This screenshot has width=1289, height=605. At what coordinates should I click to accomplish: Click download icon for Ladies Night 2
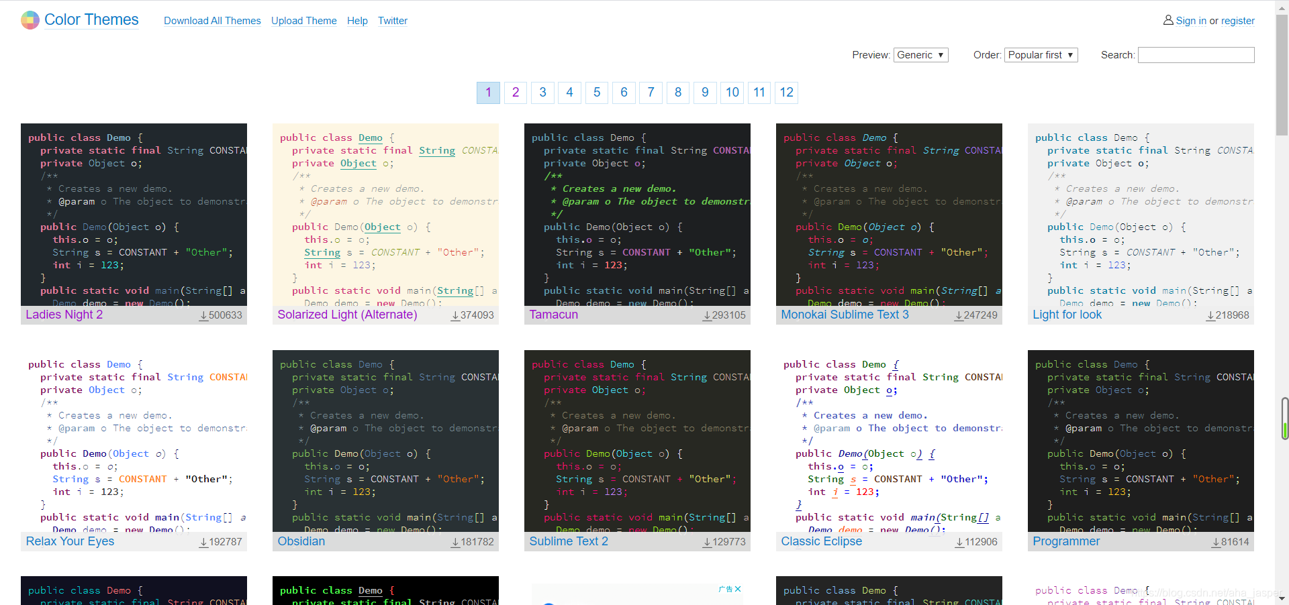[203, 315]
